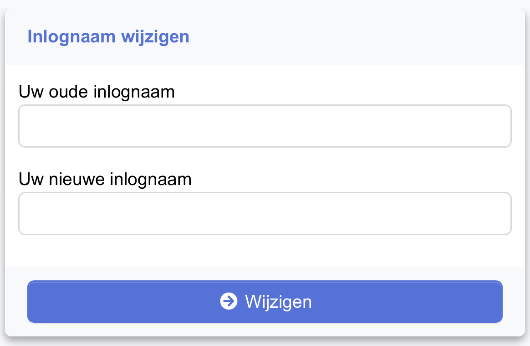Screen dimensions: 530x346
Task: Click the word "Inlognaam" in the blue title
Action: tap(71, 36)
